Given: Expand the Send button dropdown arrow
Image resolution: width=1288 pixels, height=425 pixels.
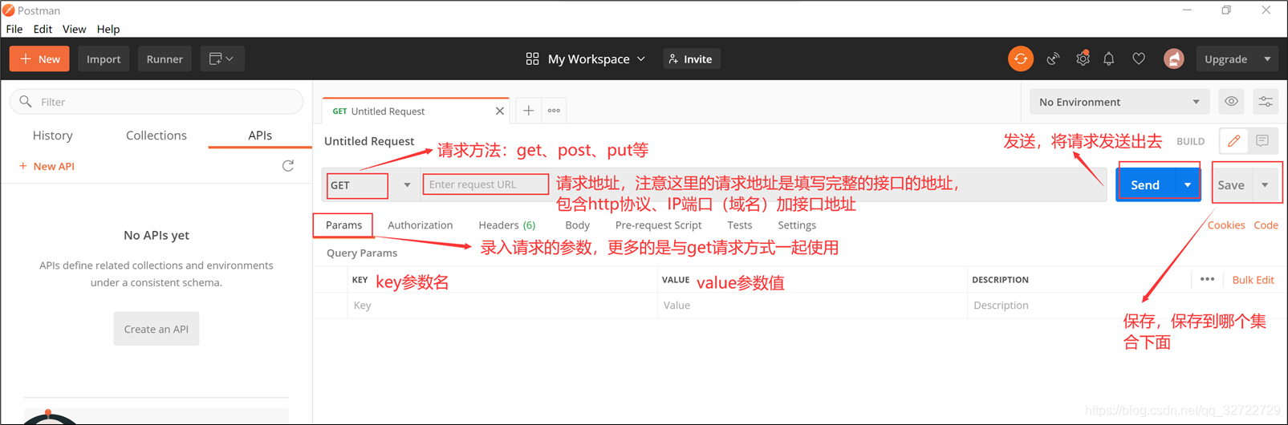Looking at the screenshot, I should pyautogui.click(x=1188, y=185).
